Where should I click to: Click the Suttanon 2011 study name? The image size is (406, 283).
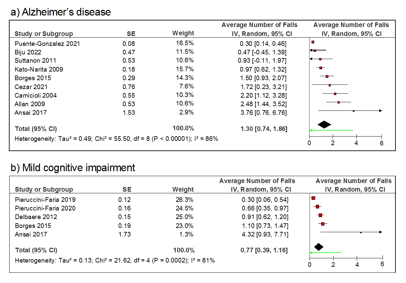pos(35,60)
